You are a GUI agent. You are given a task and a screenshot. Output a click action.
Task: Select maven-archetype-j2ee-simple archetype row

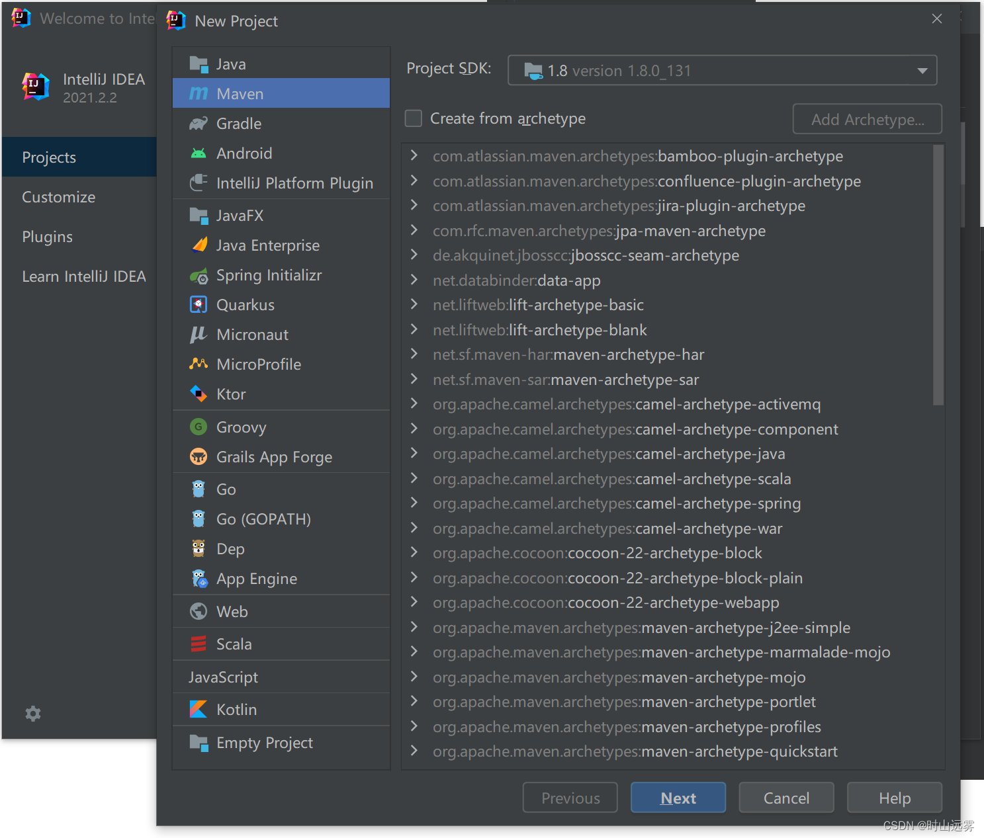[667, 628]
